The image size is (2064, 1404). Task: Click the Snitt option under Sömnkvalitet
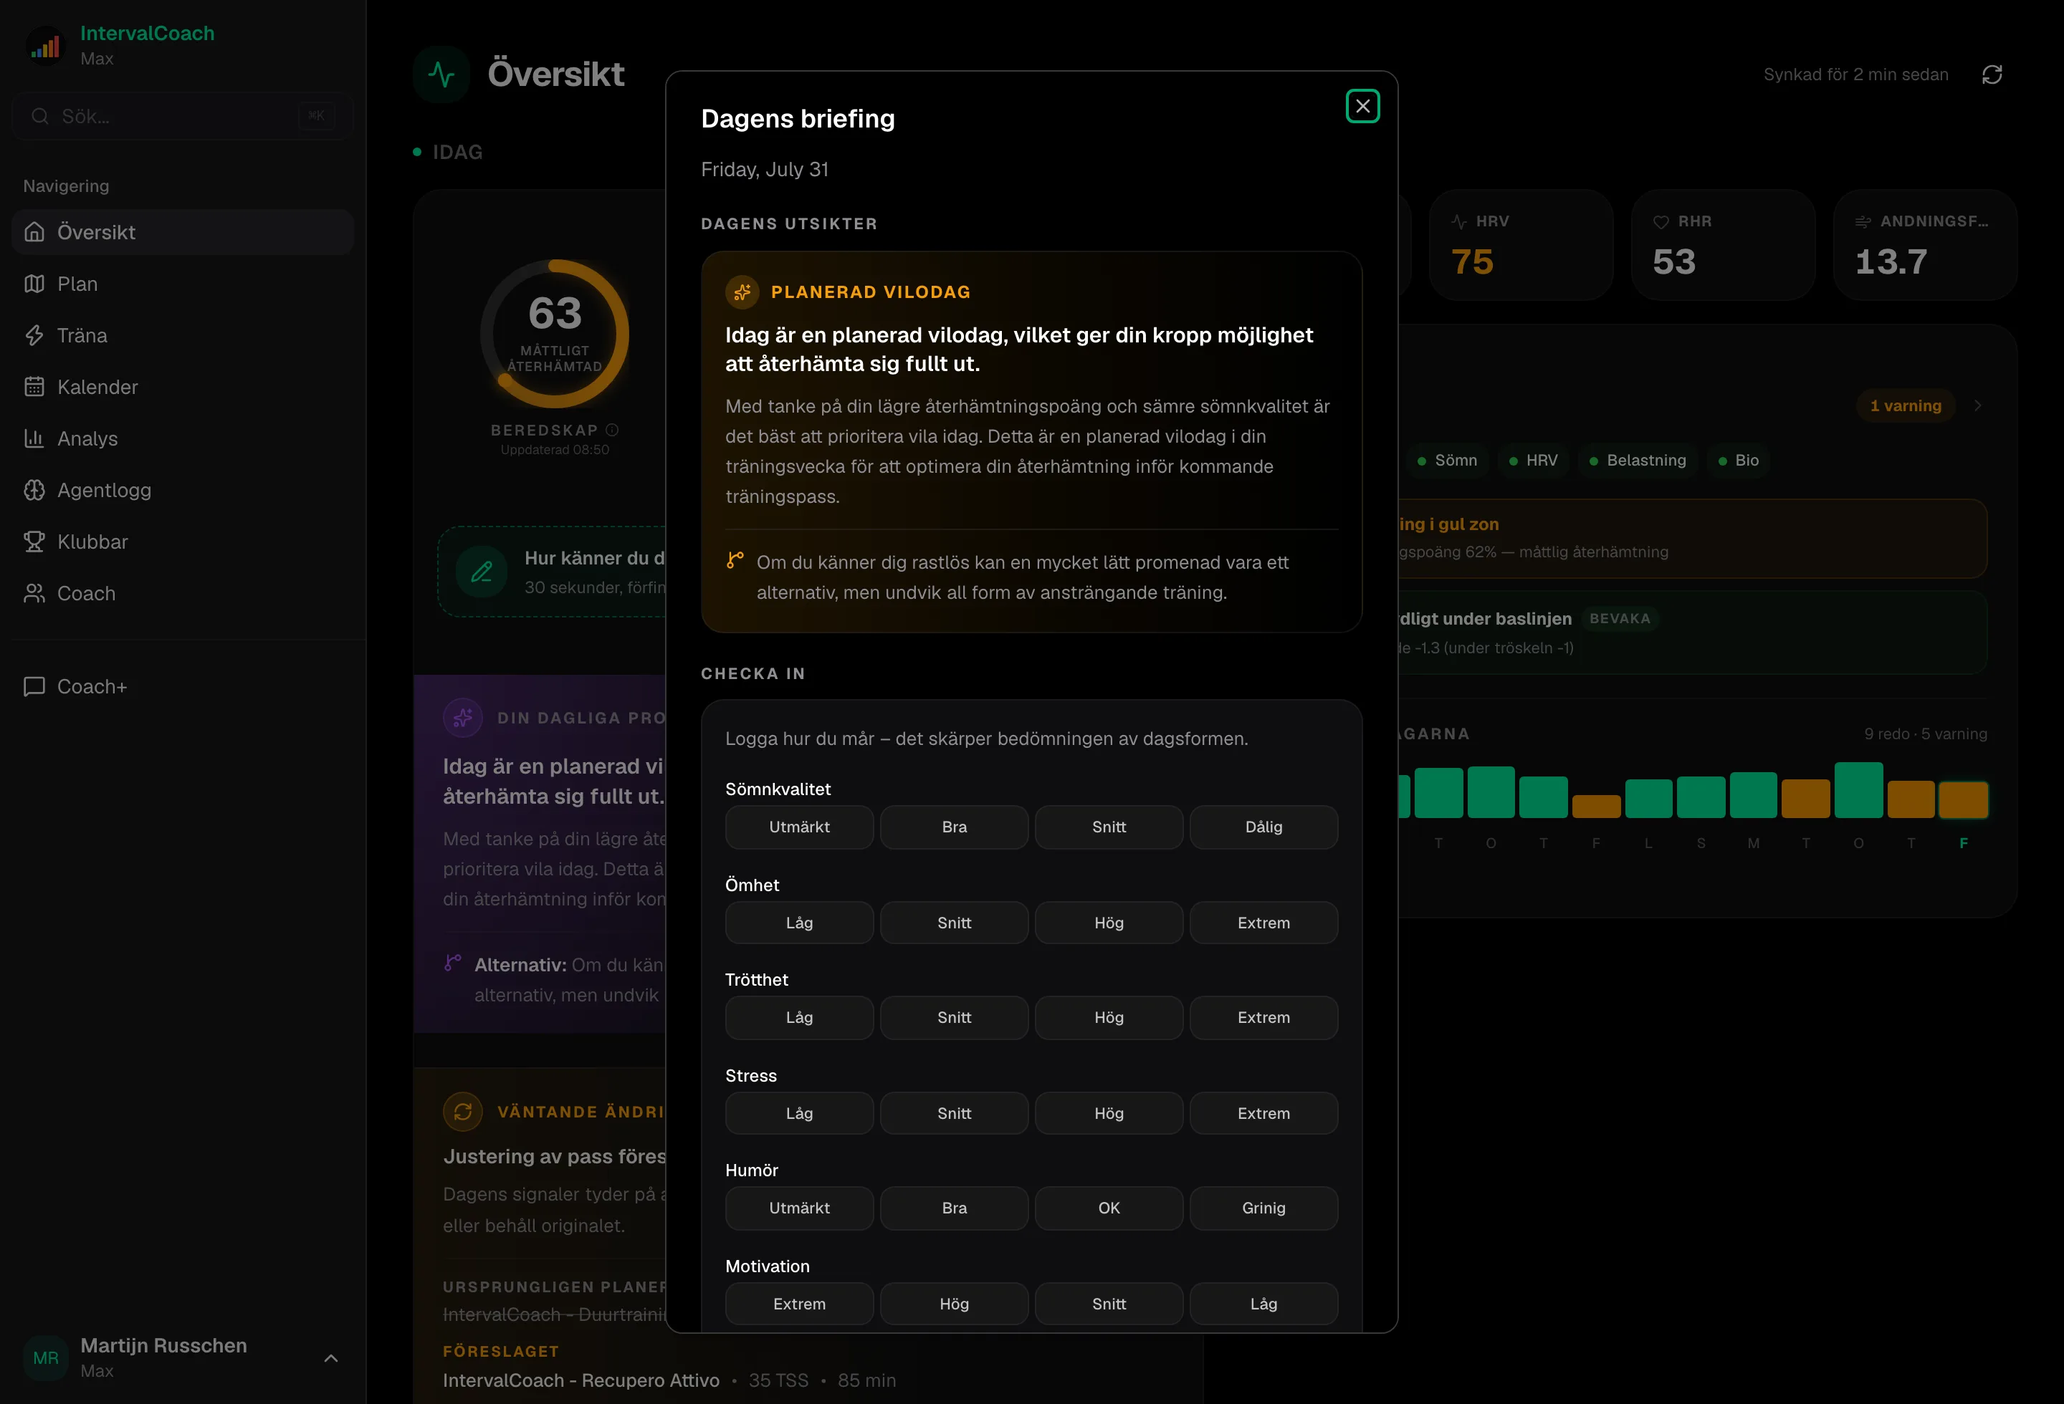pyautogui.click(x=1109, y=827)
